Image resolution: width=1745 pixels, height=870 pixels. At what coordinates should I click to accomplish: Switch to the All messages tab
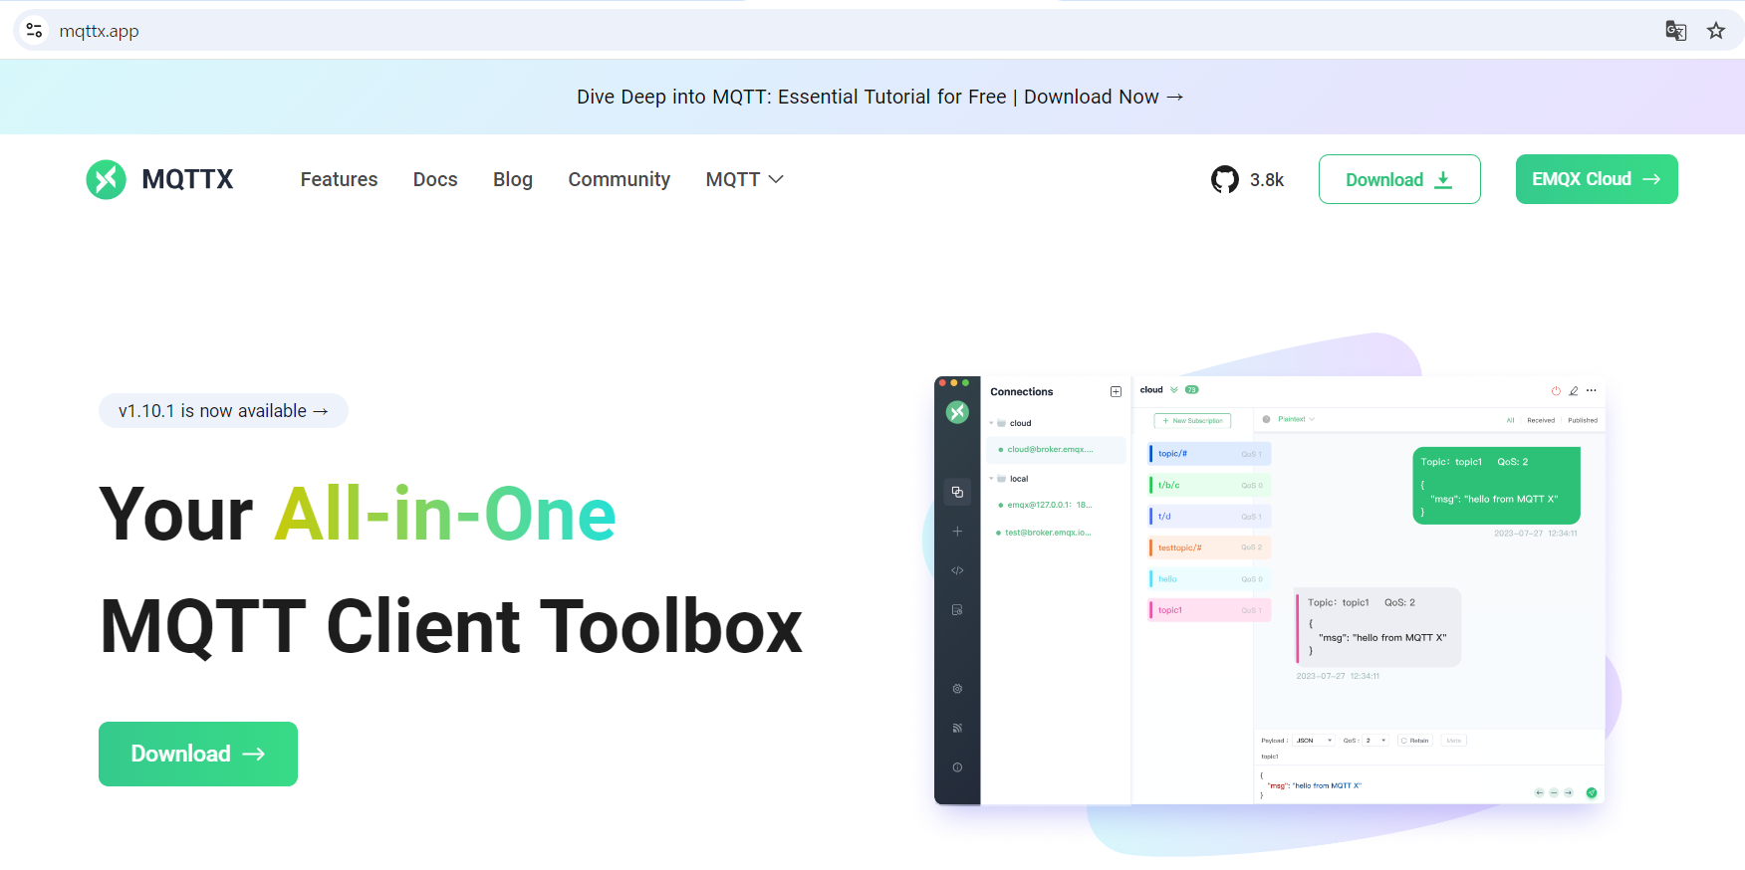[1510, 420]
